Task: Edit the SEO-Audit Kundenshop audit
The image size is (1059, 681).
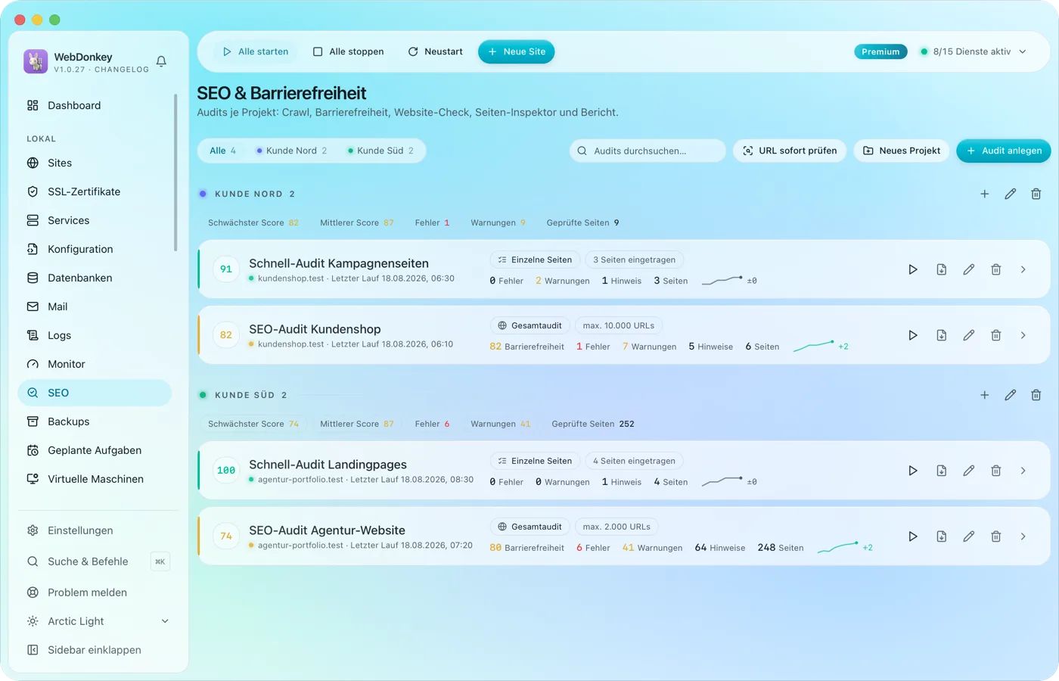Action: [969, 335]
